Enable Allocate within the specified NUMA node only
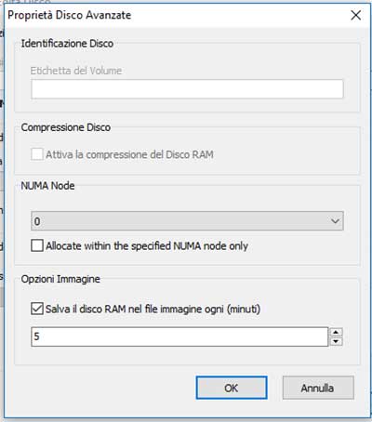The height and width of the screenshot is (422, 372). coord(37,245)
